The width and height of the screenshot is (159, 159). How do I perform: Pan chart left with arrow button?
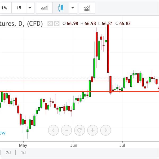pyautogui.click(x=54, y=130)
